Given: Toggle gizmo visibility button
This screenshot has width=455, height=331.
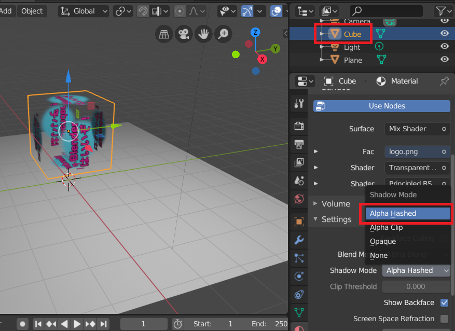Looking at the screenshot, I should [247, 11].
